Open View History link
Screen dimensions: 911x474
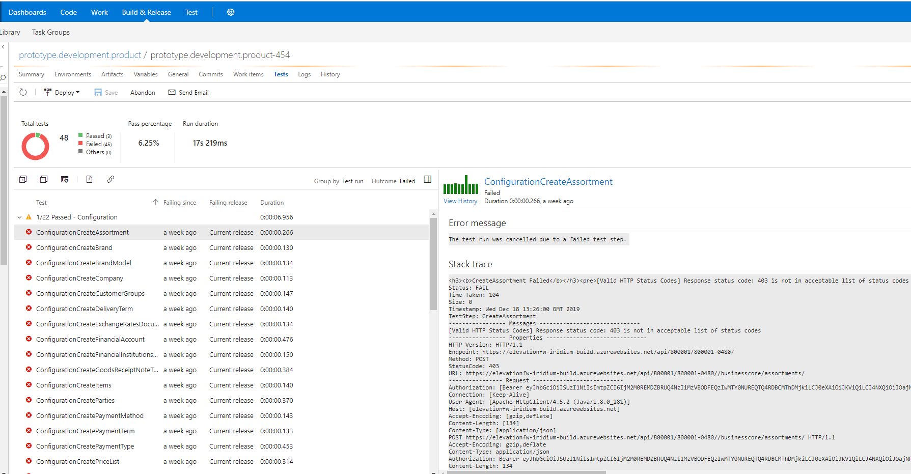pyautogui.click(x=460, y=201)
